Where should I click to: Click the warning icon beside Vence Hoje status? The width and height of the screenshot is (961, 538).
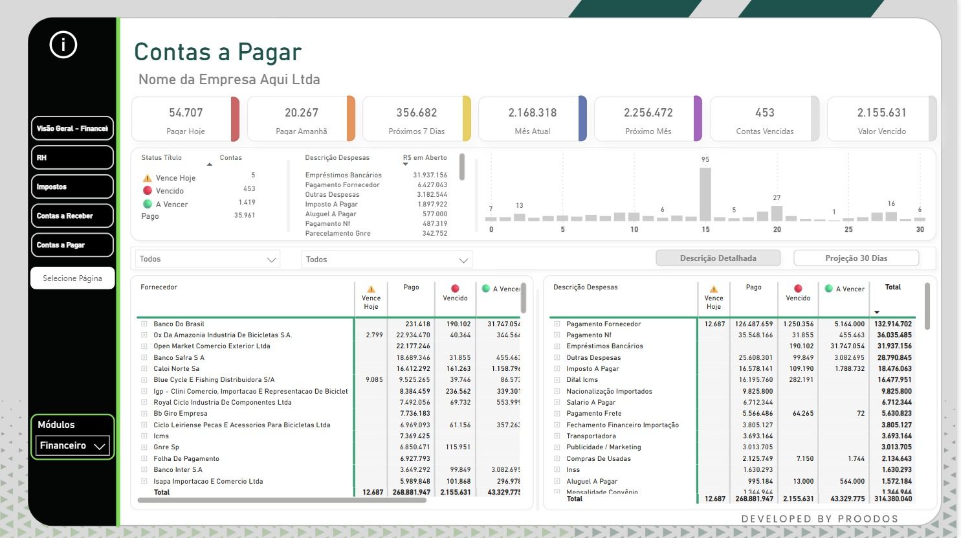147,178
